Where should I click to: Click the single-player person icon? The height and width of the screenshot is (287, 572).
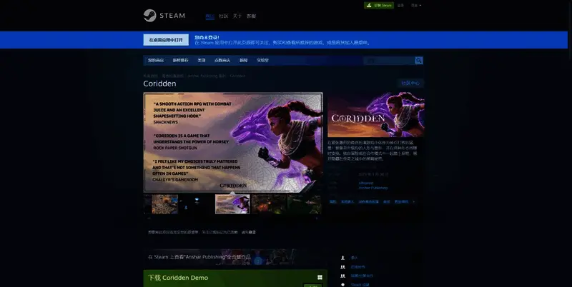tap(343, 257)
